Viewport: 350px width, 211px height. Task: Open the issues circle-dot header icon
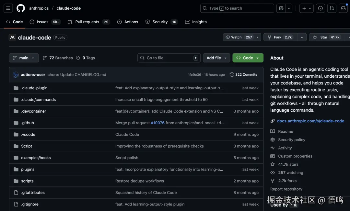point(320,8)
